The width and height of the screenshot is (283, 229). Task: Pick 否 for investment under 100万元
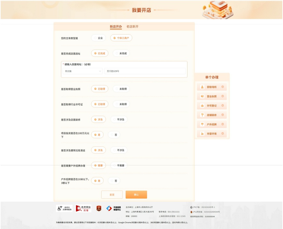114,135
